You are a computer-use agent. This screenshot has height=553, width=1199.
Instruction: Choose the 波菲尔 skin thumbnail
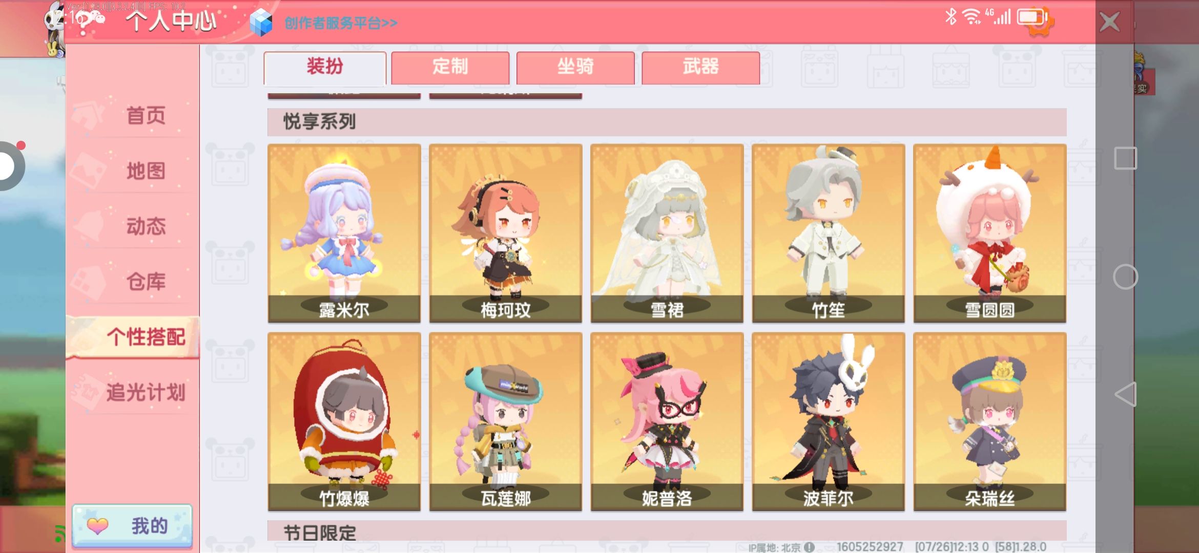(x=828, y=421)
